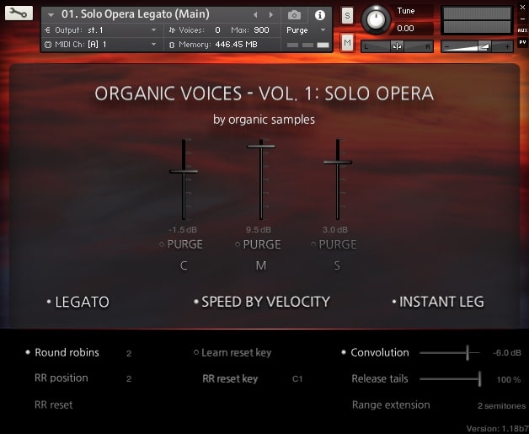Image resolution: width=529 pixels, height=434 pixels.
Task: Open instrument name dropdown arrow
Action: [51, 15]
